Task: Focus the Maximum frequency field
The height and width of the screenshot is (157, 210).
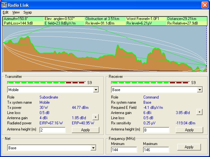Action: coord(156,150)
